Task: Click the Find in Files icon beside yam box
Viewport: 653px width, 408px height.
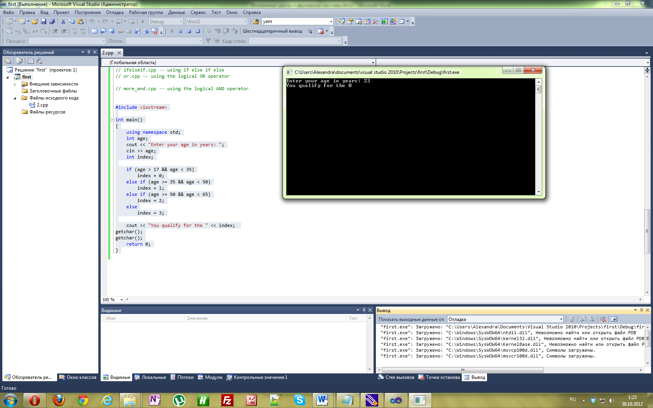Action: (x=256, y=21)
